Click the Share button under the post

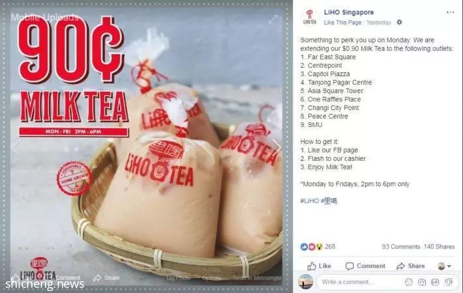tap(411, 266)
